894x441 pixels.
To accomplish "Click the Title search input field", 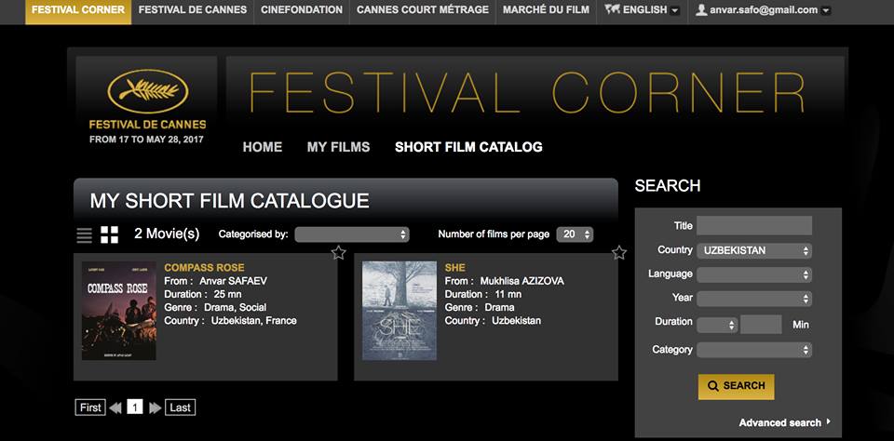I will [753, 226].
